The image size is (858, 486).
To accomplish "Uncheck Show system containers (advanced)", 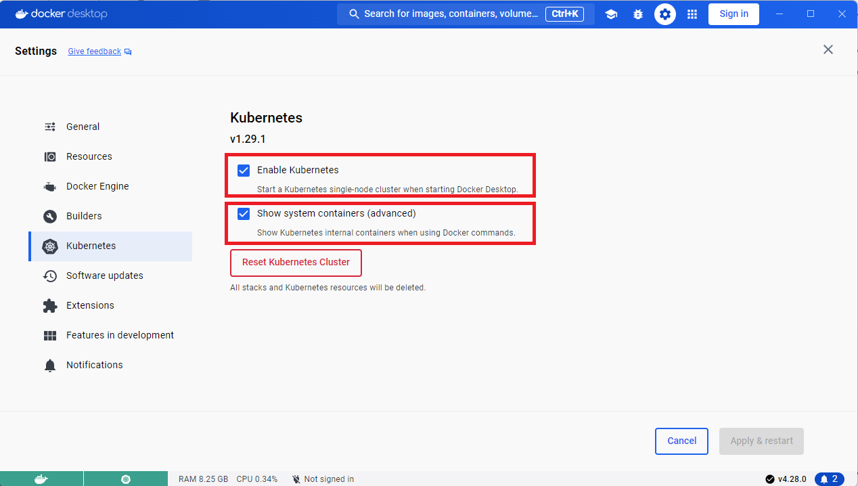I will pyautogui.click(x=243, y=213).
